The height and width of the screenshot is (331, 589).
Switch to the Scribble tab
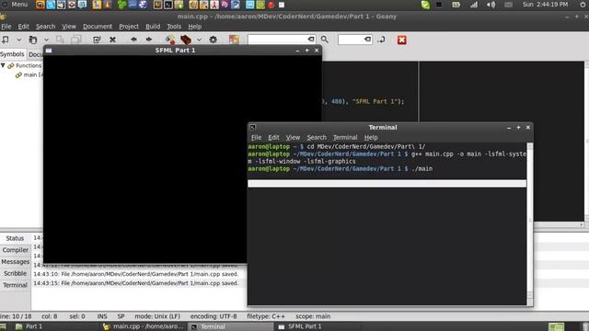[x=16, y=273]
